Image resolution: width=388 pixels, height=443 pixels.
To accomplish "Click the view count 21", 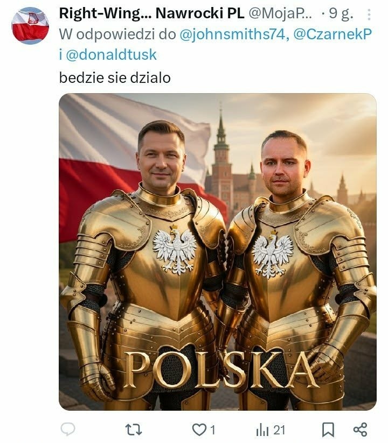I will (279, 430).
